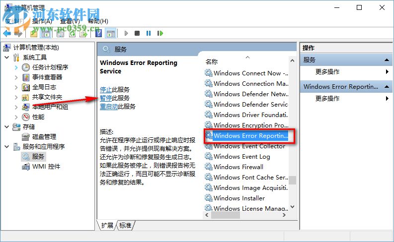Click gear icon of Windows Image Acquisiti.
The height and width of the screenshot is (242, 394).
[209, 187]
